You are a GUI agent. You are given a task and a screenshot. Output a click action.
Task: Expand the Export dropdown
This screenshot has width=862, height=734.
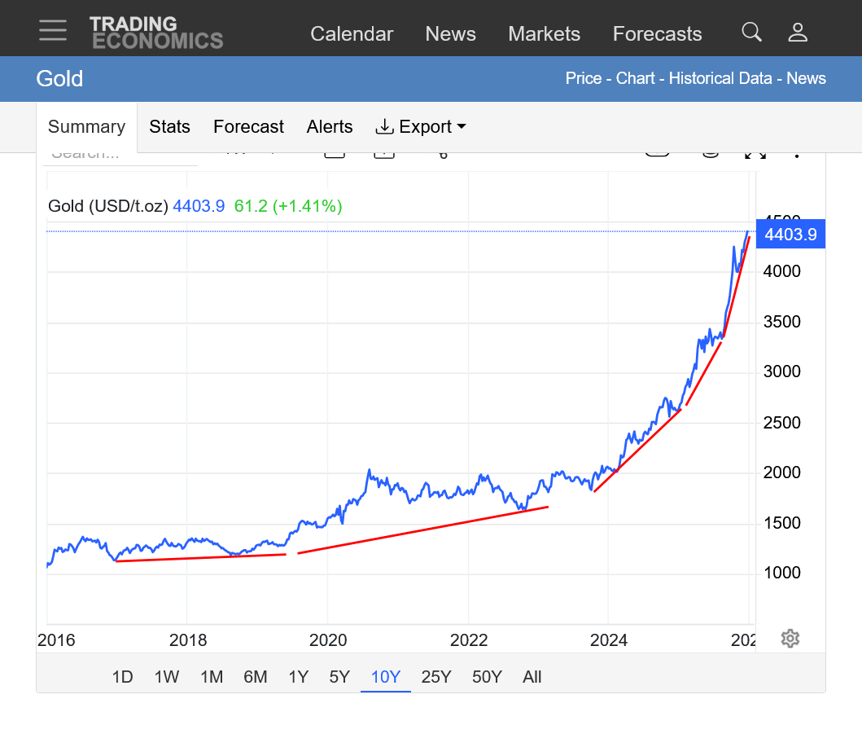click(421, 127)
